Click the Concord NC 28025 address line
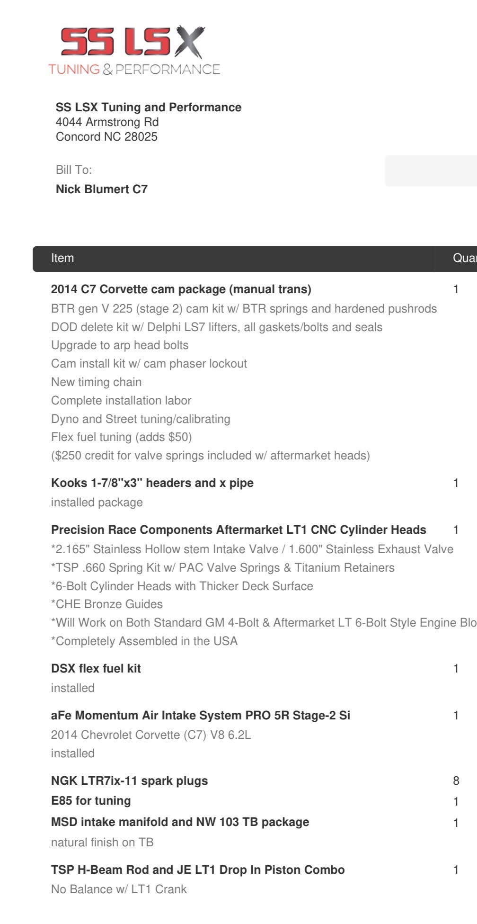This screenshot has width=477, height=924. (x=106, y=136)
